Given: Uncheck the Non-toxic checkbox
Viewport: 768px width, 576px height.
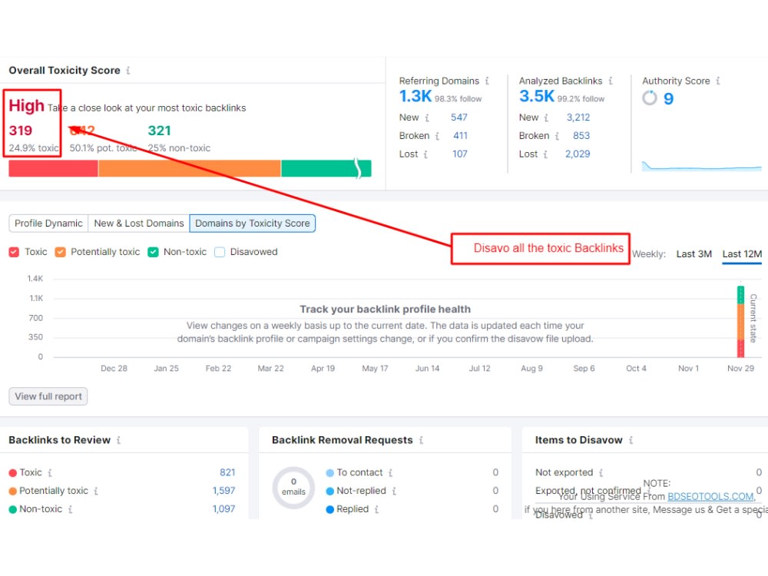Looking at the screenshot, I should click(x=154, y=252).
